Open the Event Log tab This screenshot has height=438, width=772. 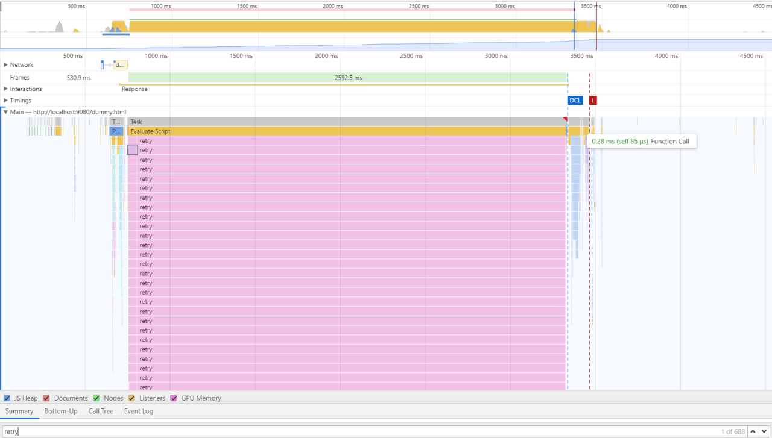point(139,411)
